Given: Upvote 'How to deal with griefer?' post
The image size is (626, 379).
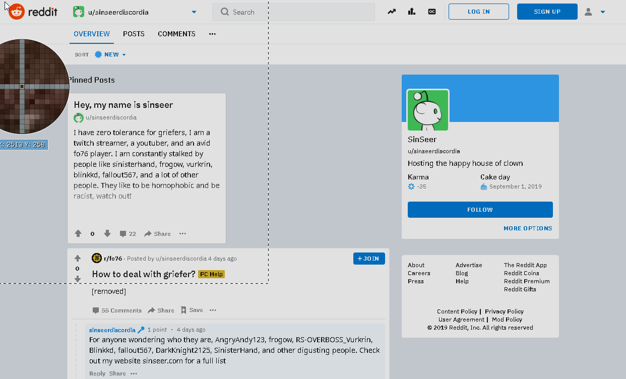Looking at the screenshot, I should (78, 259).
